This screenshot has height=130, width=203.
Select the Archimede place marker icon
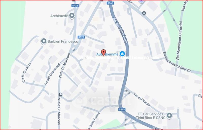pyautogui.click(x=72, y=16)
